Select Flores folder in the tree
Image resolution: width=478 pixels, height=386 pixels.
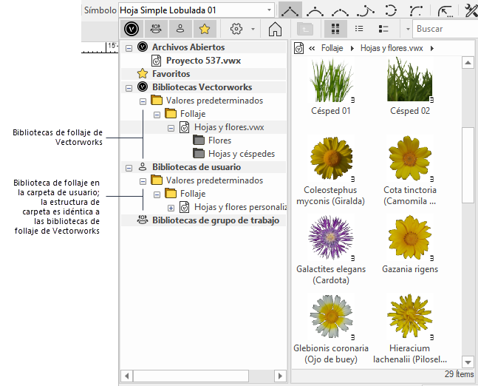tap(219, 140)
